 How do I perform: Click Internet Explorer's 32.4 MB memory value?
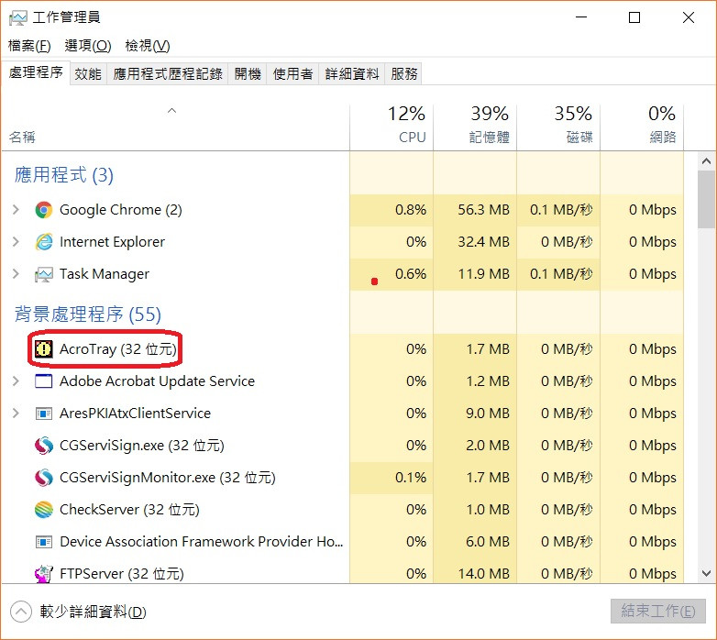(x=484, y=242)
